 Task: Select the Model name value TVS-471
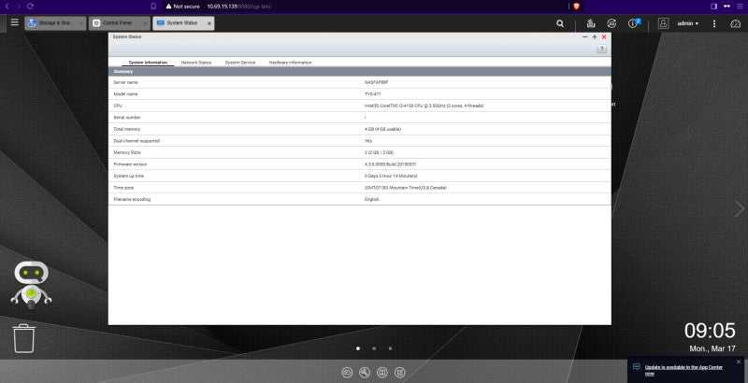372,94
